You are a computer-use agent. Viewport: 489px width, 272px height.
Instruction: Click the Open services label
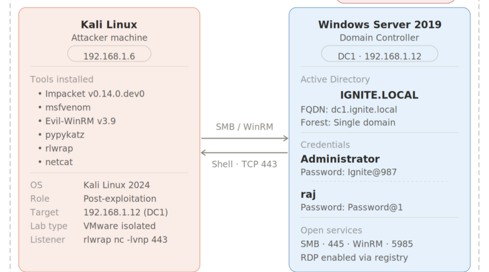click(x=331, y=230)
